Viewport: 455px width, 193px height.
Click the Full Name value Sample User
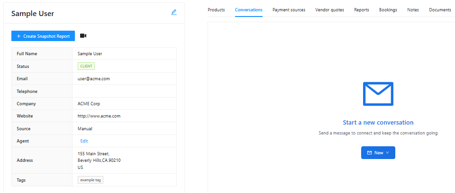pyautogui.click(x=90, y=54)
